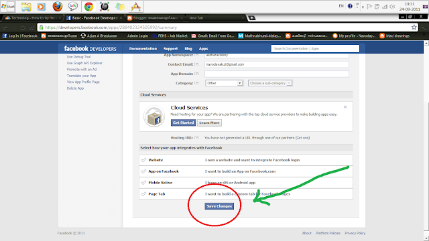Open Chrome wrench settings menu
The image size is (429, 241).
pos(424,27)
